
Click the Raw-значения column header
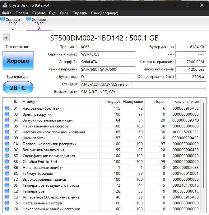(183, 102)
